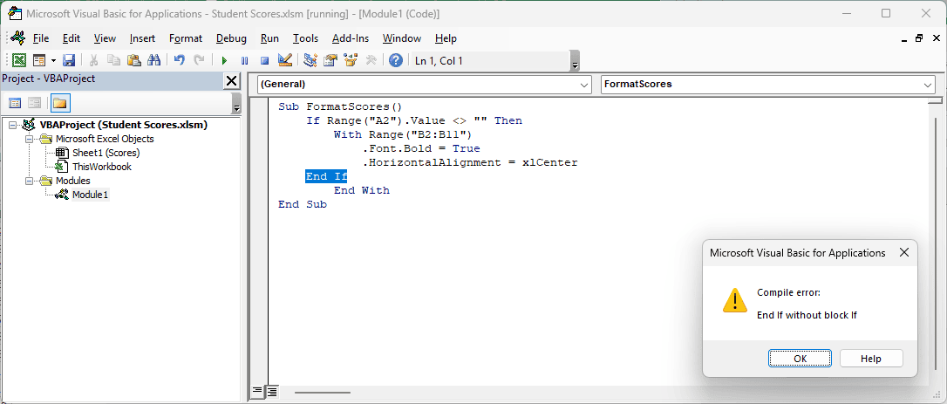Open the Insert object dropdown arrow
This screenshot has height=404, width=947.
(53, 60)
